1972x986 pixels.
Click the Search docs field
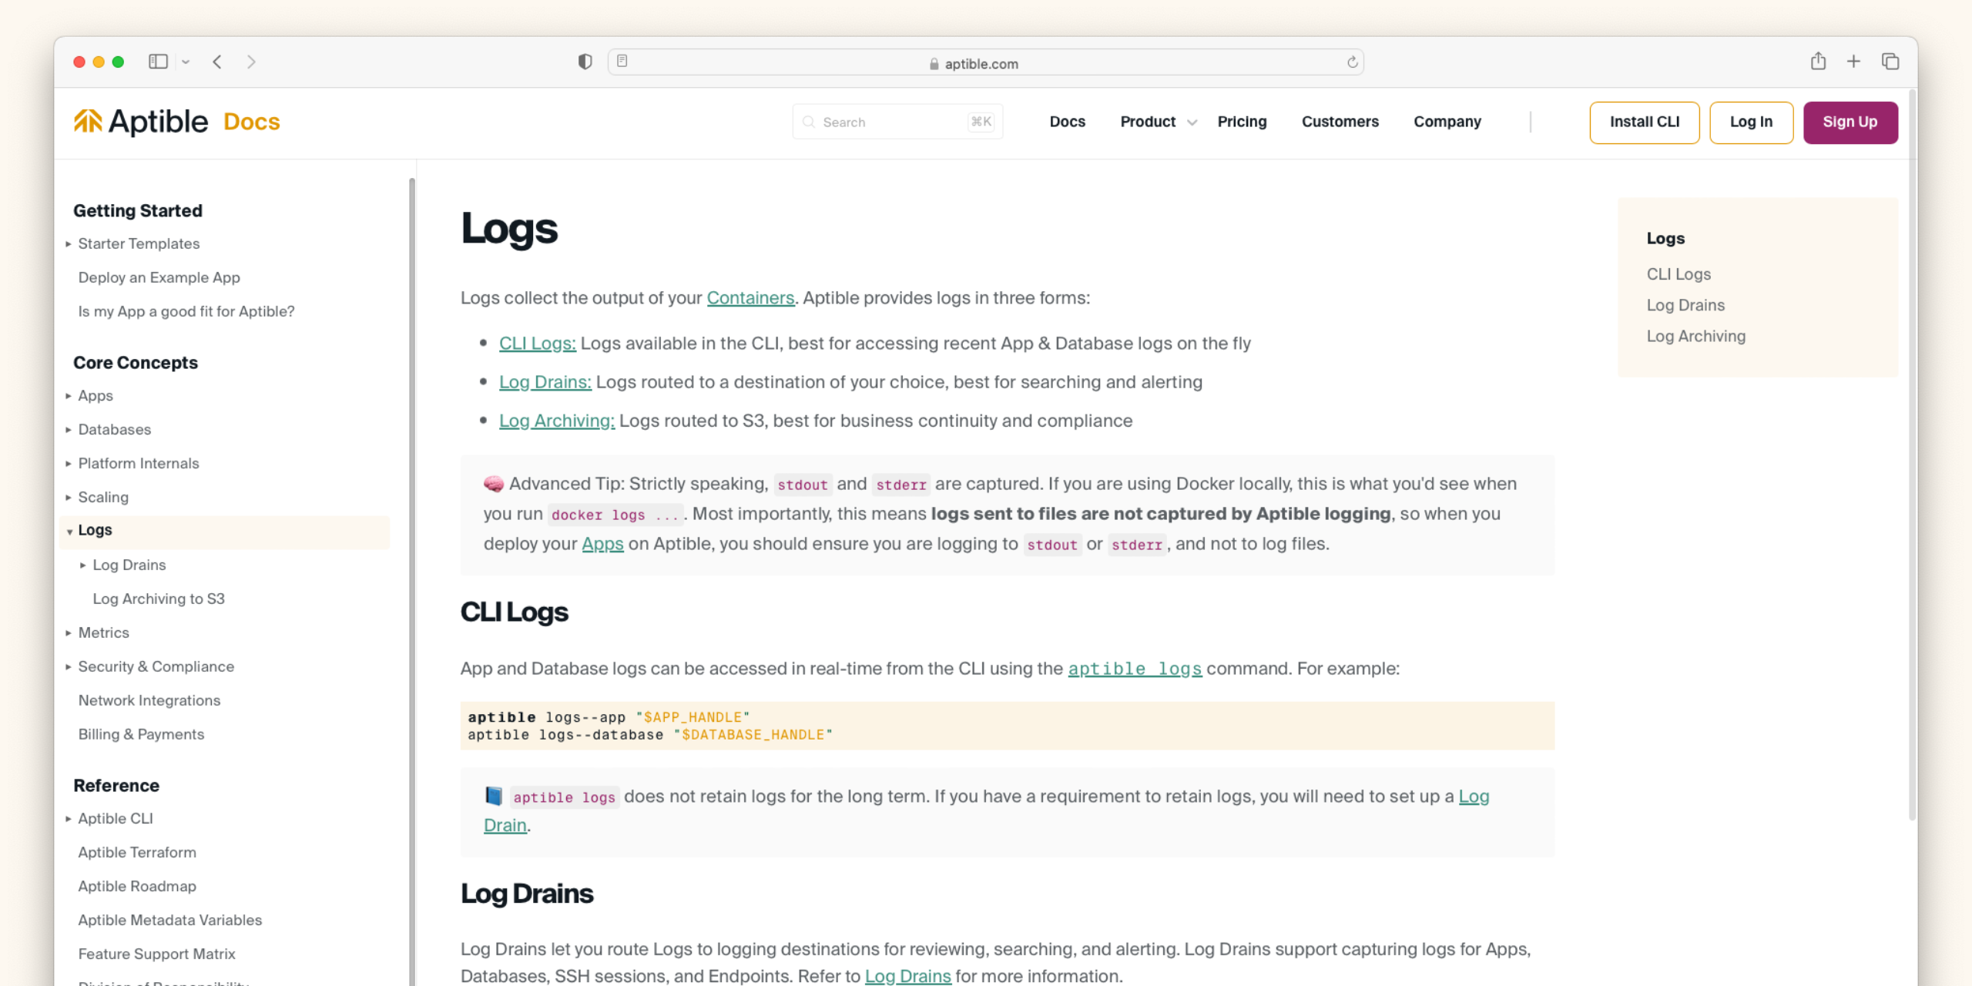(897, 122)
